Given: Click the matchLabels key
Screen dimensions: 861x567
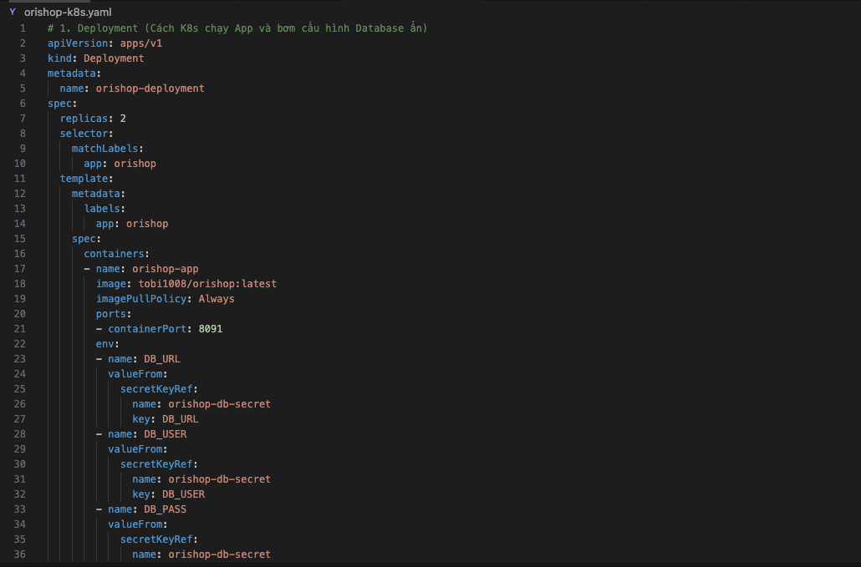Looking at the screenshot, I should tap(105, 149).
